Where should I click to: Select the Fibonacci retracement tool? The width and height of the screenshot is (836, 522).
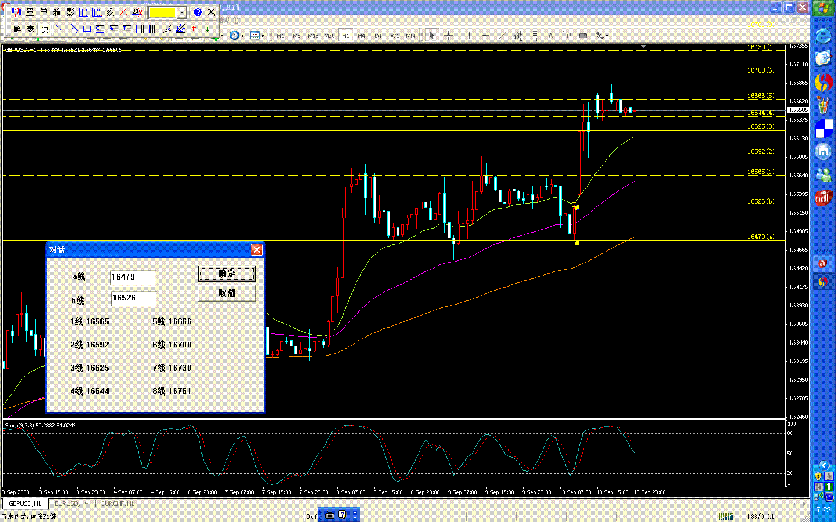[534, 35]
